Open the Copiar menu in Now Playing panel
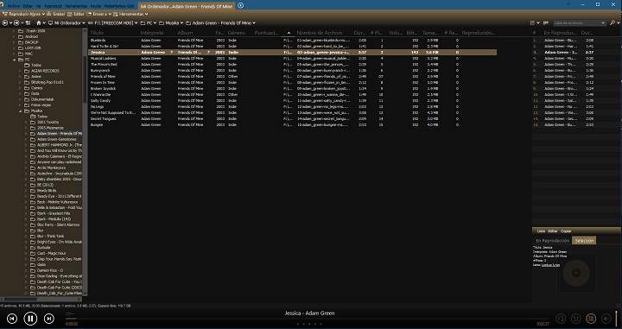The height and width of the screenshot is (329, 622). pyautogui.click(x=566, y=231)
